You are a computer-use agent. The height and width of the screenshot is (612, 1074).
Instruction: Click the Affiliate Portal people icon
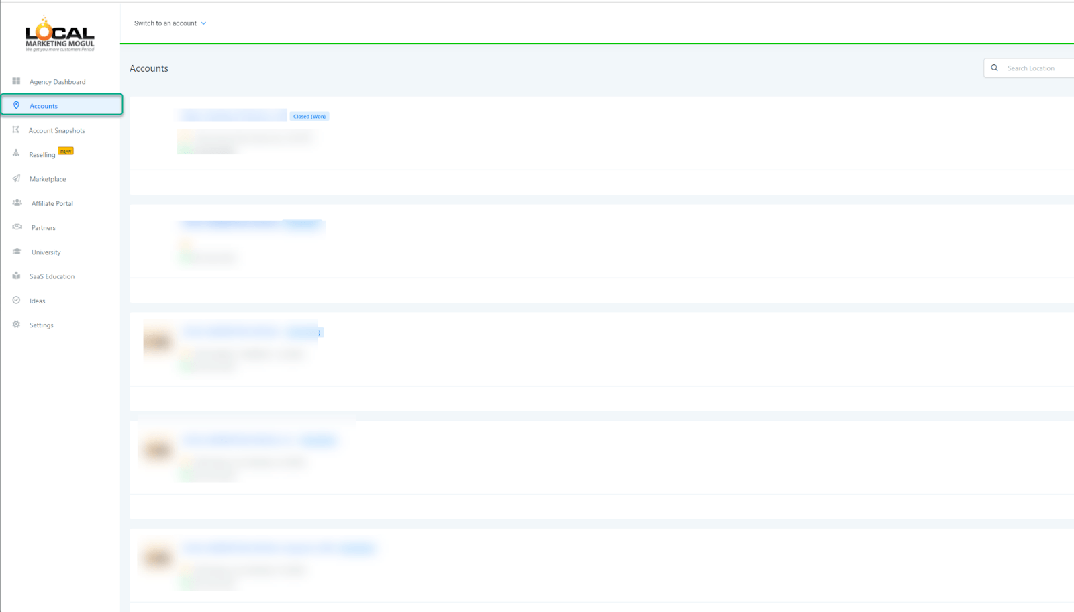[17, 203]
